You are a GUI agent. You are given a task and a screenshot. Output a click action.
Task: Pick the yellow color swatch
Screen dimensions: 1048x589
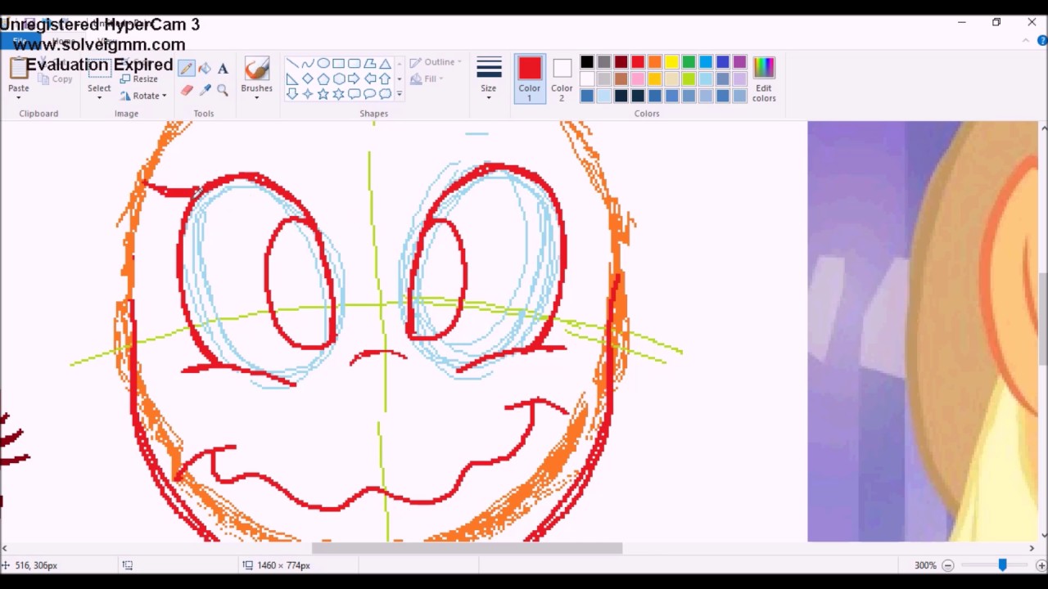671,62
